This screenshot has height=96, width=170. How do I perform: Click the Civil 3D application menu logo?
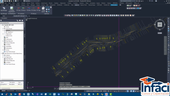click(x=2, y=2)
